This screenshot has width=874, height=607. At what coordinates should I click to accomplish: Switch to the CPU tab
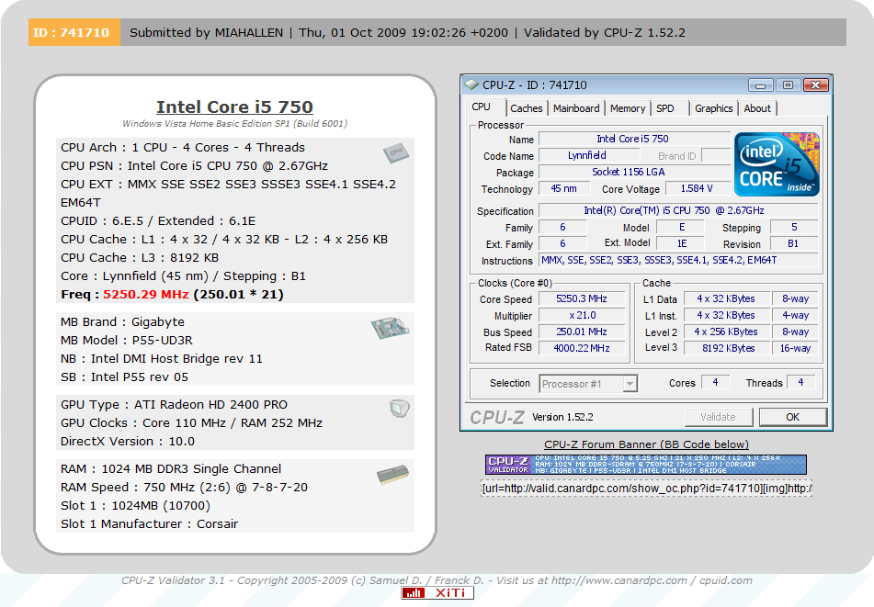pos(481,107)
